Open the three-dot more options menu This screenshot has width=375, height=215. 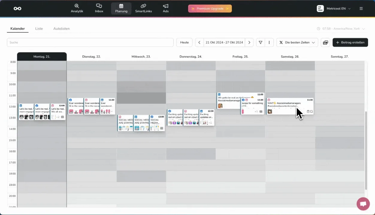[269, 42]
